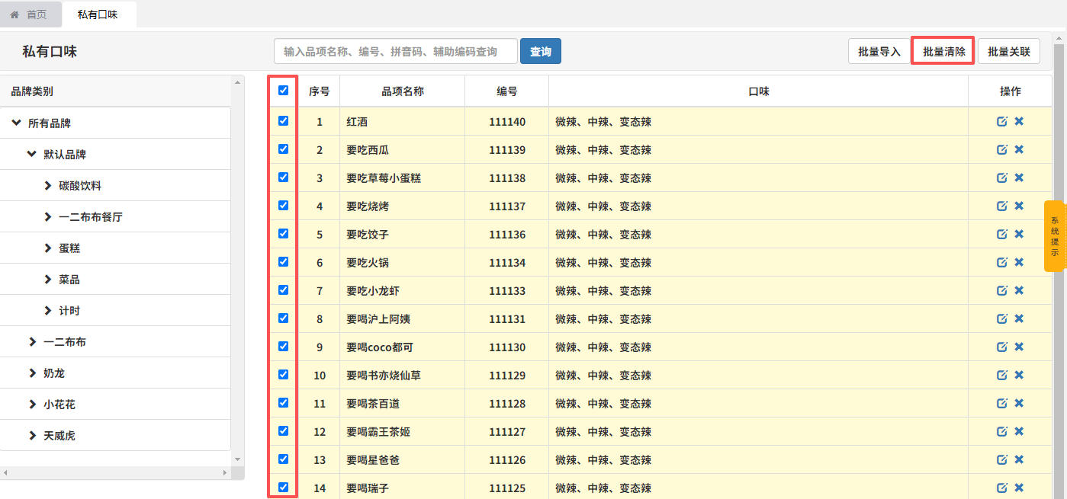Select the 小花花 brand
The width and height of the screenshot is (1067, 499).
pyautogui.click(x=59, y=405)
